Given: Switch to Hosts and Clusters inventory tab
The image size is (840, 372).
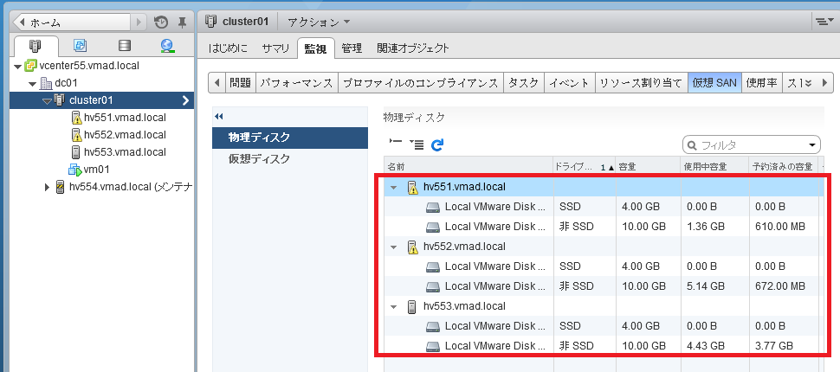Looking at the screenshot, I should [x=35, y=46].
